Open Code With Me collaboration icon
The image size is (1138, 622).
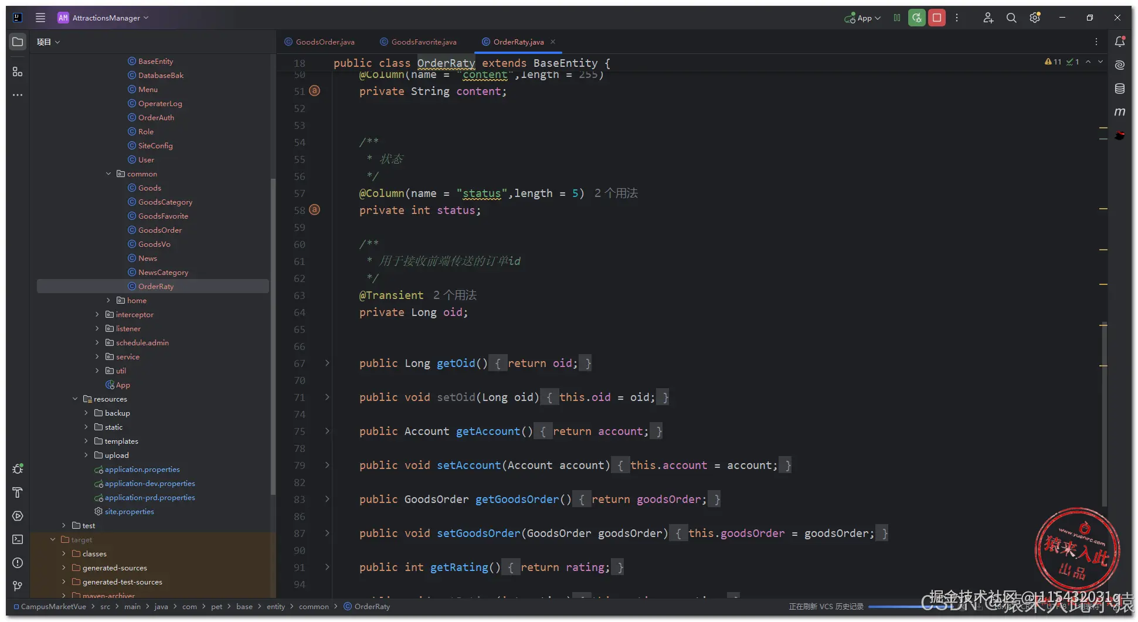point(988,18)
